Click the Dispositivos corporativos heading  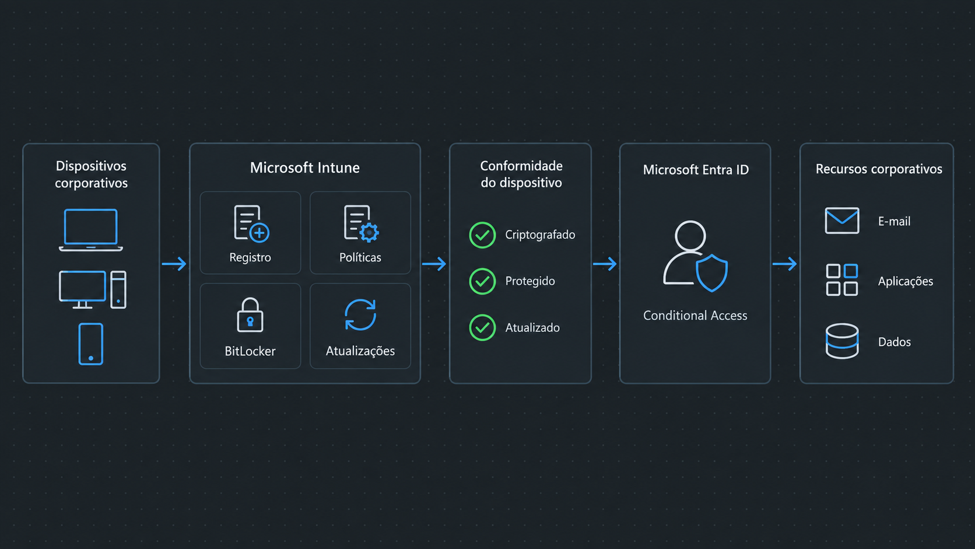91,174
